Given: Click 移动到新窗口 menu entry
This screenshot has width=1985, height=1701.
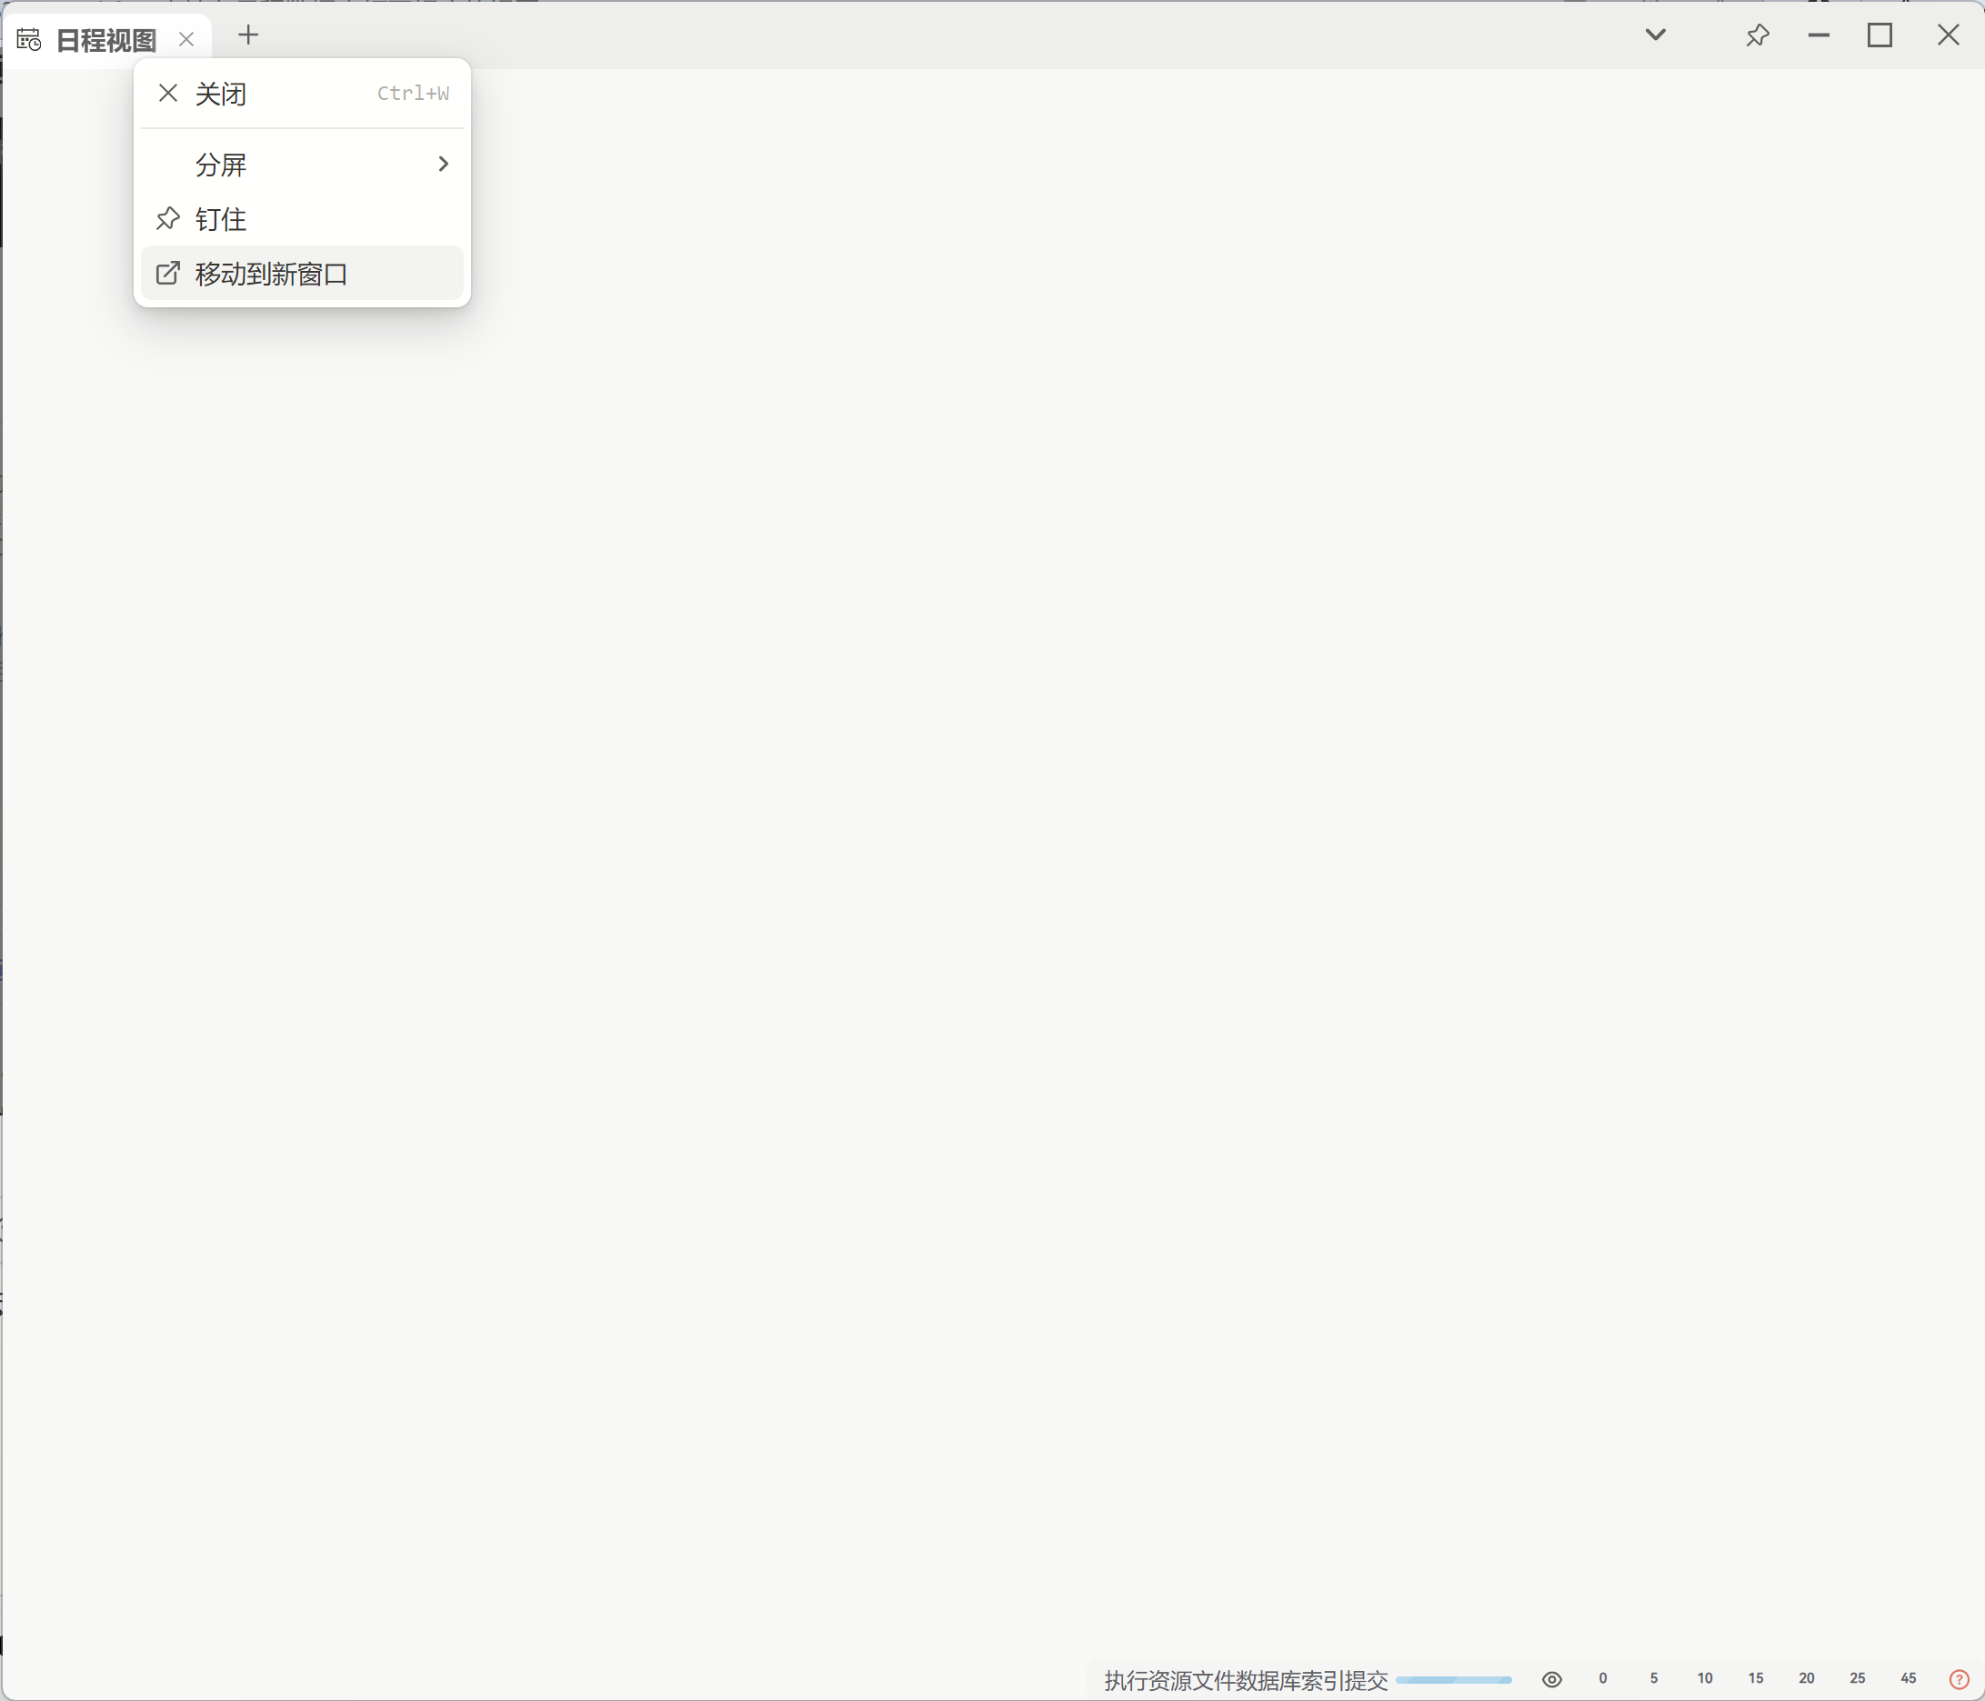Looking at the screenshot, I should tap(271, 274).
